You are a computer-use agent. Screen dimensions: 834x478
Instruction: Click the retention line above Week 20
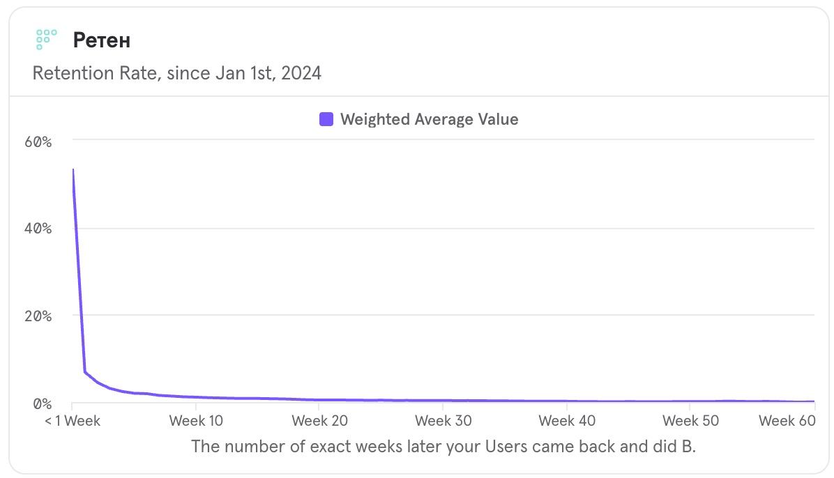coord(319,400)
